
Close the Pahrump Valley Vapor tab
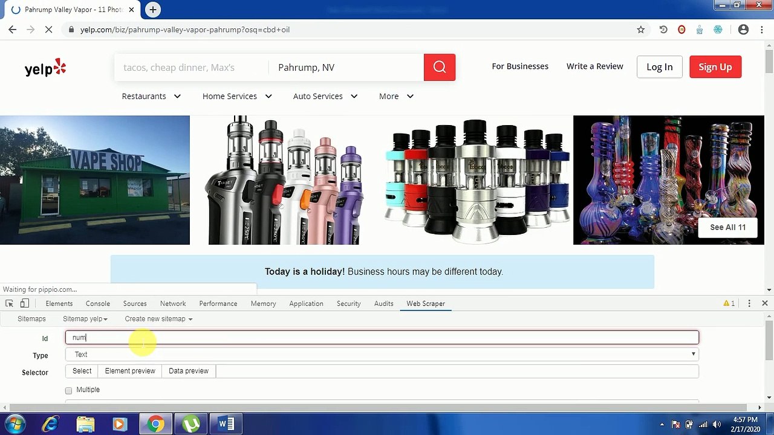tap(131, 10)
